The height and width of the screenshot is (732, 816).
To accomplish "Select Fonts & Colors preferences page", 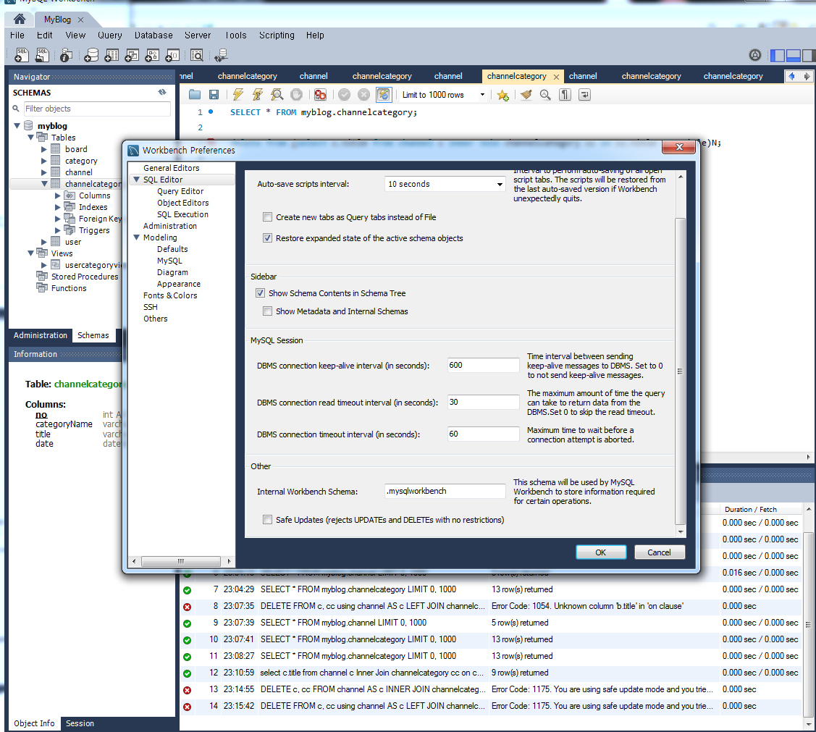I will click(170, 295).
